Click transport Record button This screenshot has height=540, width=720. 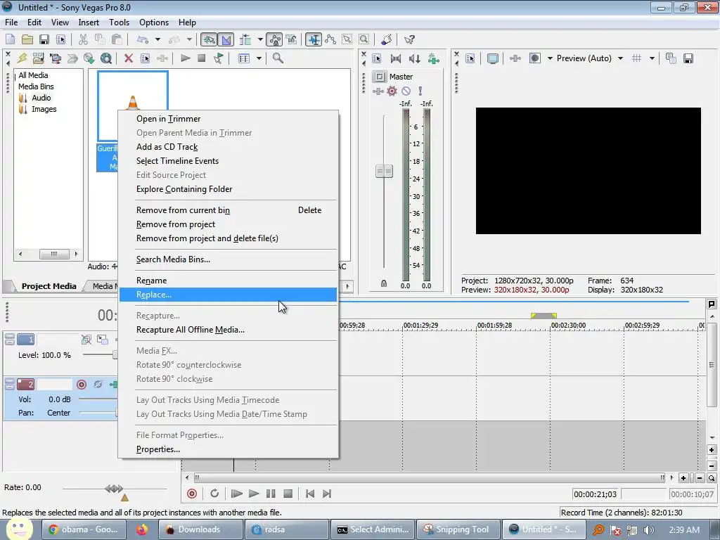click(192, 494)
